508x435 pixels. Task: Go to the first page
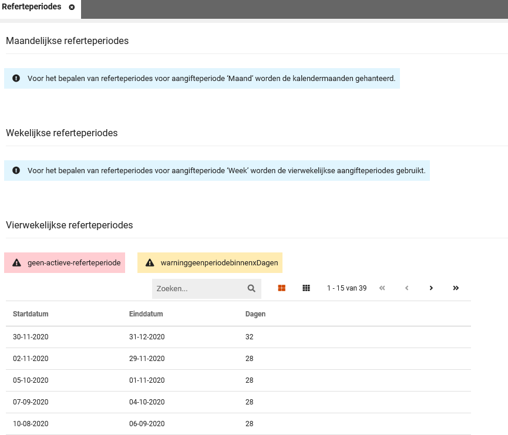[x=382, y=288]
